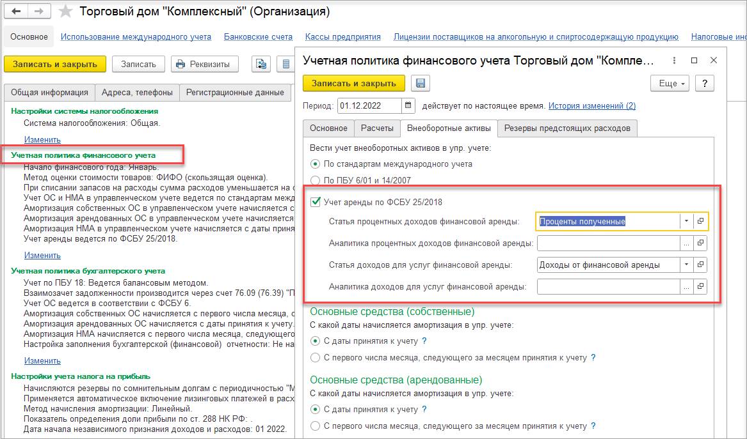Open the three-dot menu of the policy dialog
747x439 pixels.
[673, 61]
